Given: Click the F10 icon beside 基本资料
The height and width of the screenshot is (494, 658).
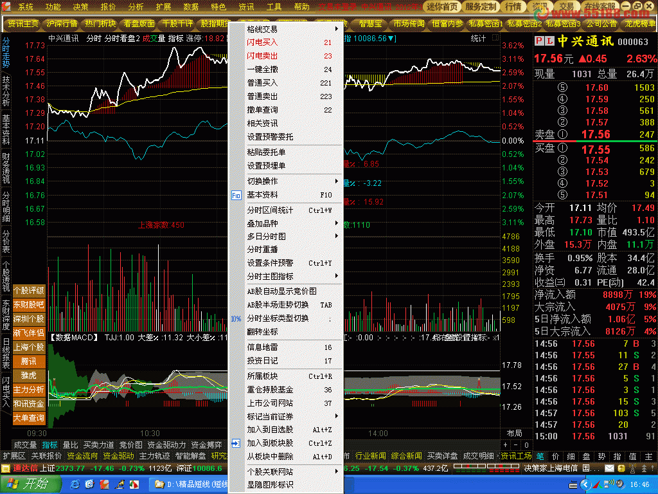Looking at the screenshot, I should pyautogui.click(x=236, y=196).
